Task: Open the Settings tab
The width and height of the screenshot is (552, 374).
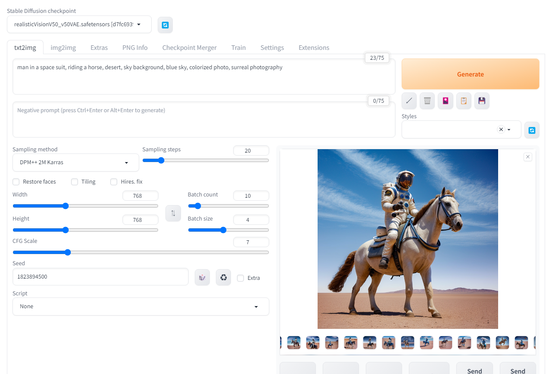Action: tap(272, 48)
